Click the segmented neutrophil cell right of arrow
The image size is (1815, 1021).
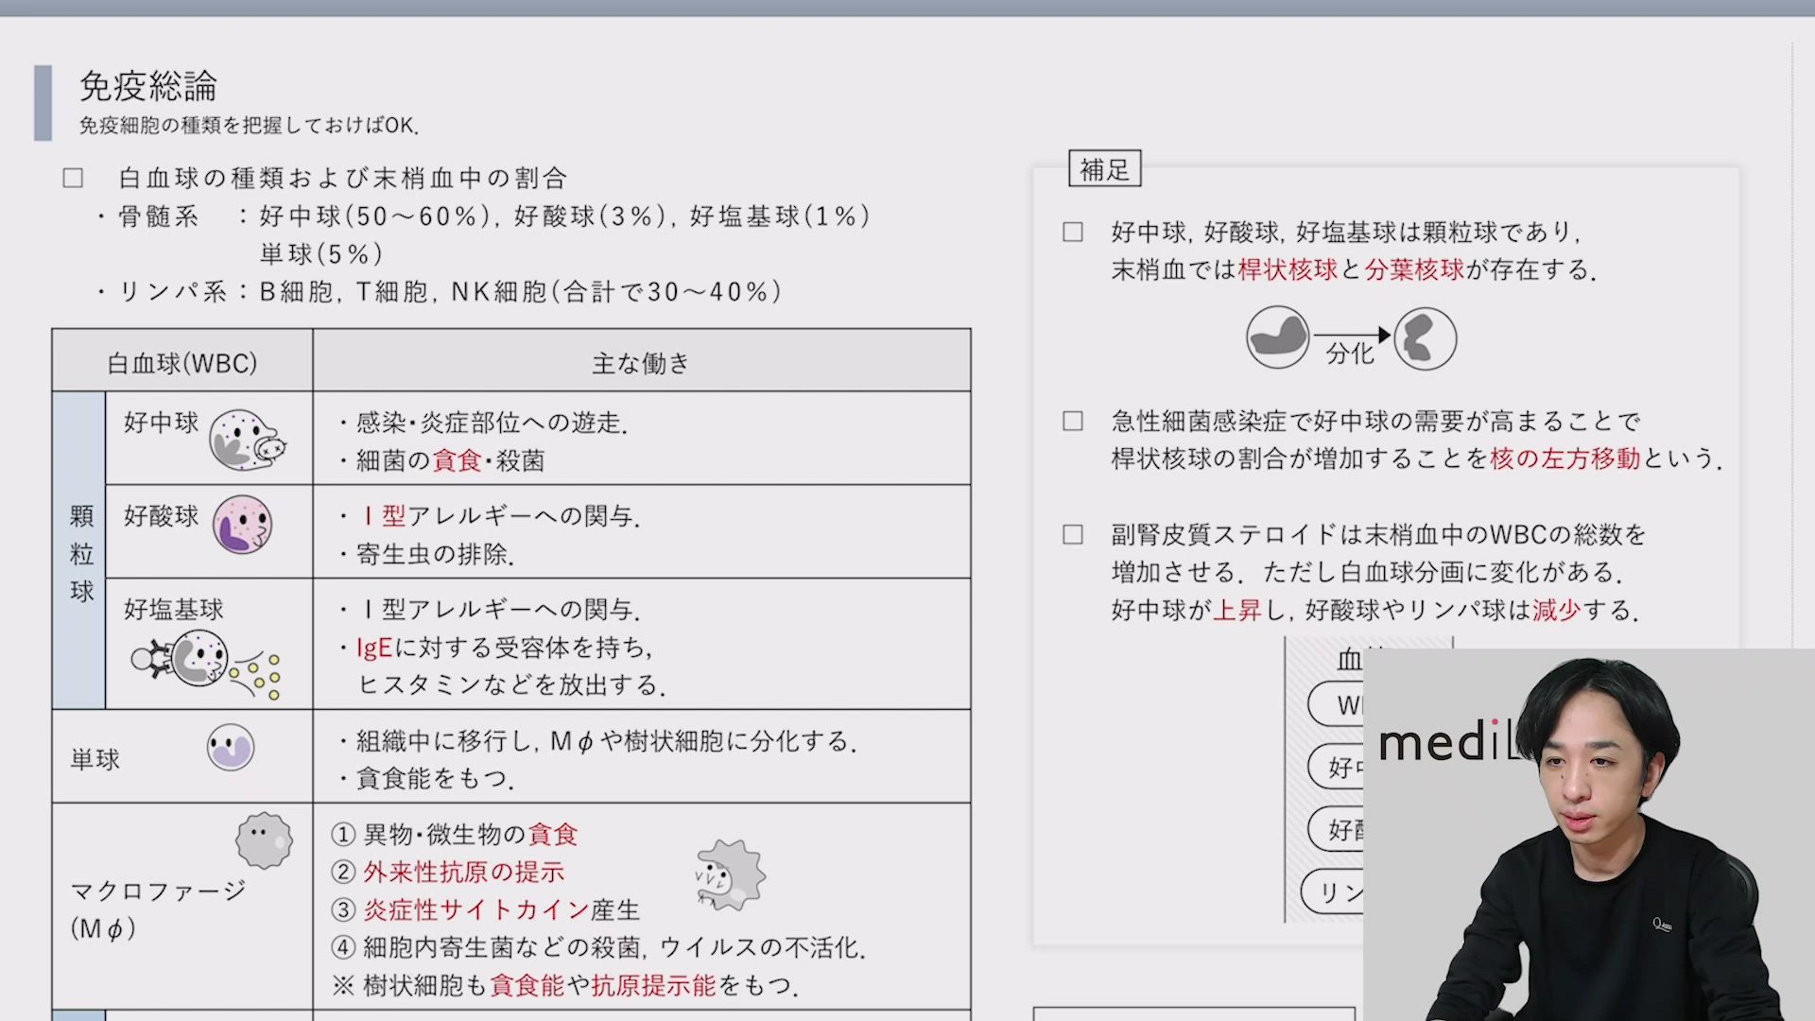1425,338
